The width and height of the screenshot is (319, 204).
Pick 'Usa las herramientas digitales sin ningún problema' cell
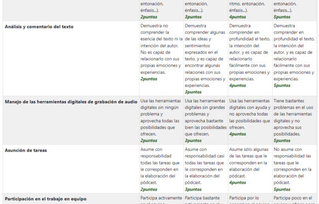161,120
